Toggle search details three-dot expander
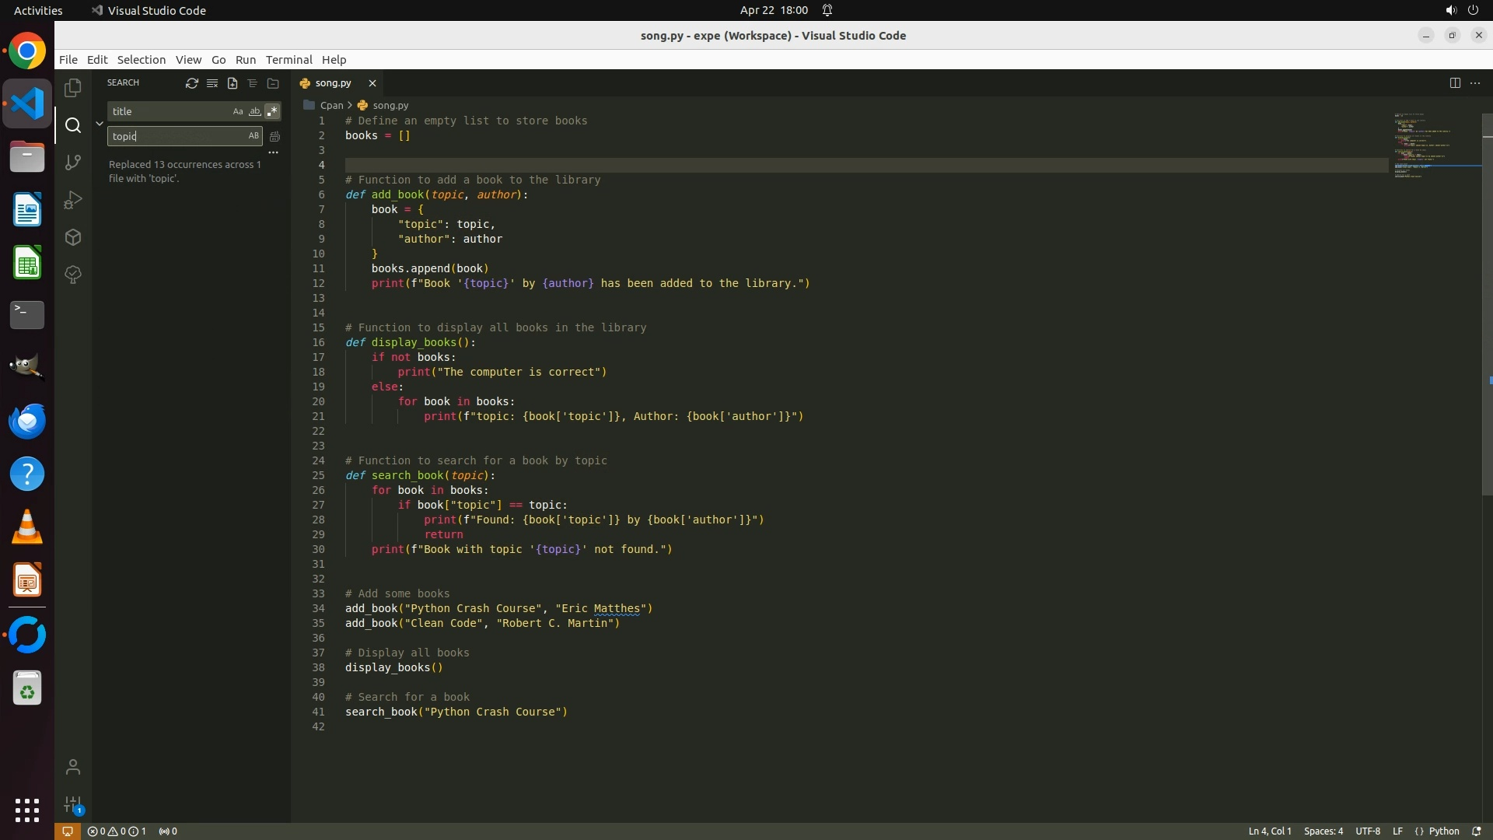 click(x=273, y=152)
